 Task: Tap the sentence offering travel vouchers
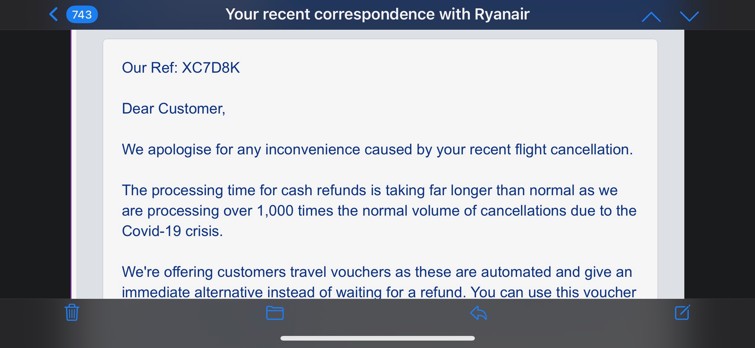pyautogui.click(x=377, y=272)
